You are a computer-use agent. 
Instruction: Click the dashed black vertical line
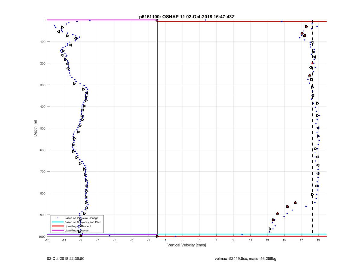point(313,128)
